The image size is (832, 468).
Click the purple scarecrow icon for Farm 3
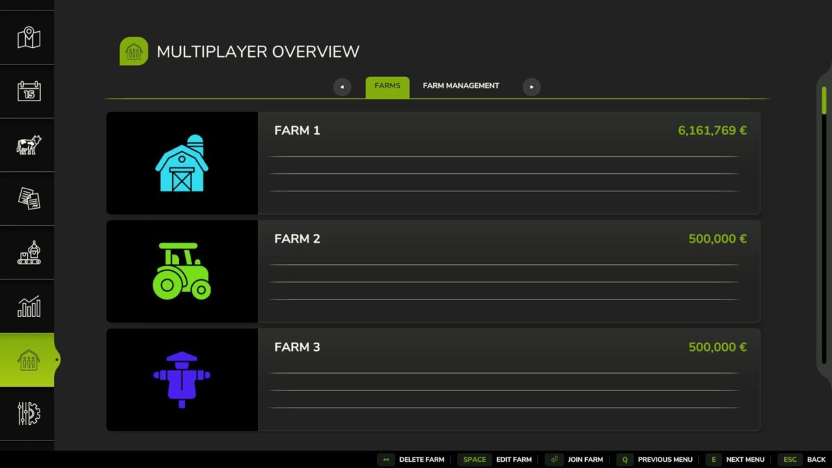[x=182, y=379]
